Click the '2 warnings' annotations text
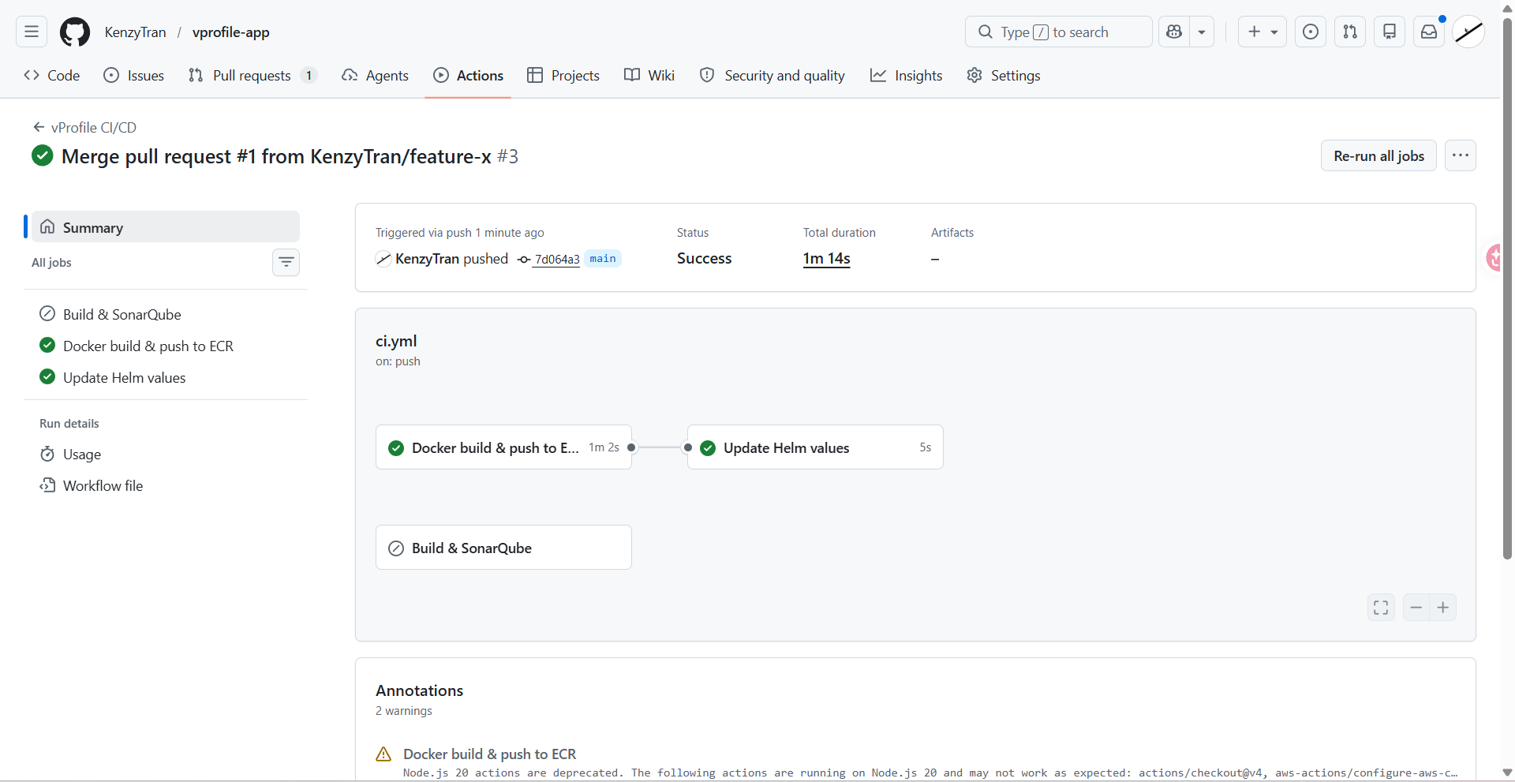1515x782 pixels. pos(404,710)
